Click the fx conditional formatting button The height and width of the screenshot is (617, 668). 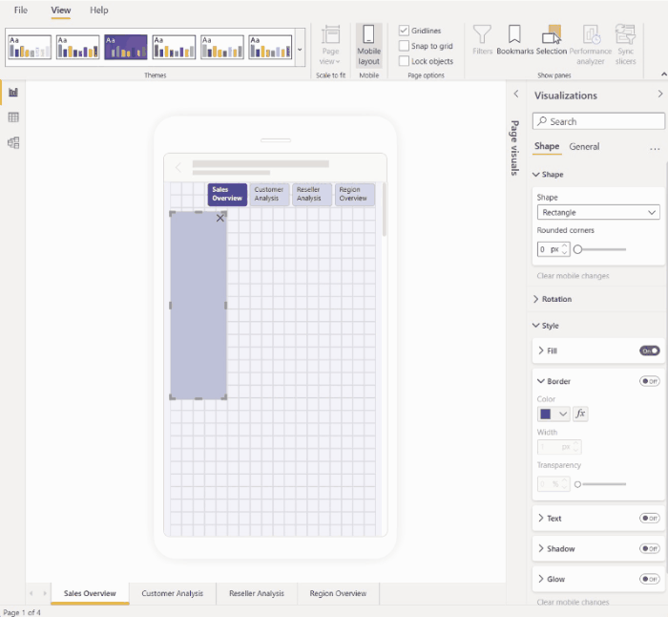coord(580,414)
